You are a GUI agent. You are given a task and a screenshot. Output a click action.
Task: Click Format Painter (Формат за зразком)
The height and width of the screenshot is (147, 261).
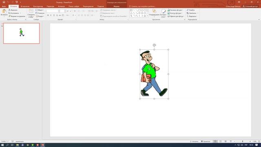[x=17, y=16]
